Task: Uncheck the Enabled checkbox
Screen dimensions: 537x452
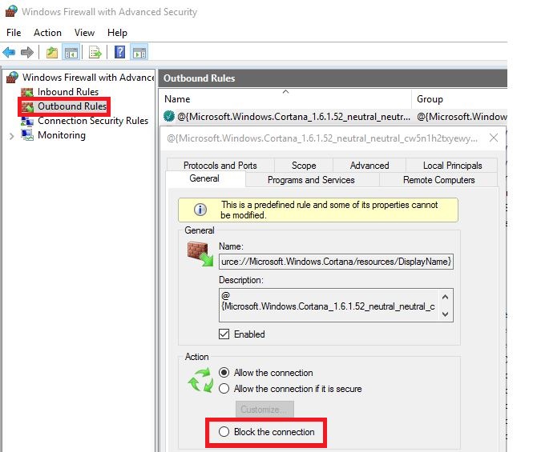Action: click(x=224, y=334)
